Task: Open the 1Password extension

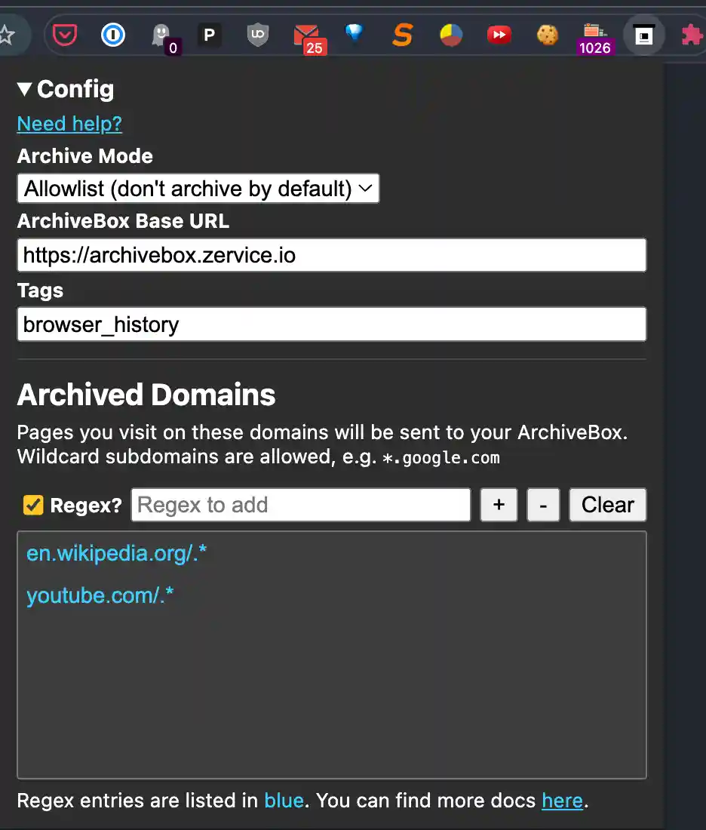Action: 113,34
